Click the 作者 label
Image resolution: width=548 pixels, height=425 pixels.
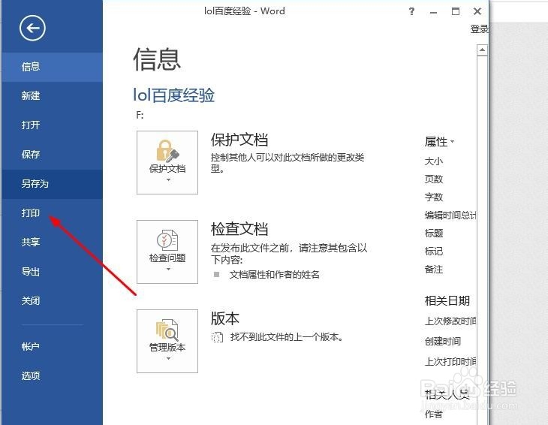click(434, 414)
